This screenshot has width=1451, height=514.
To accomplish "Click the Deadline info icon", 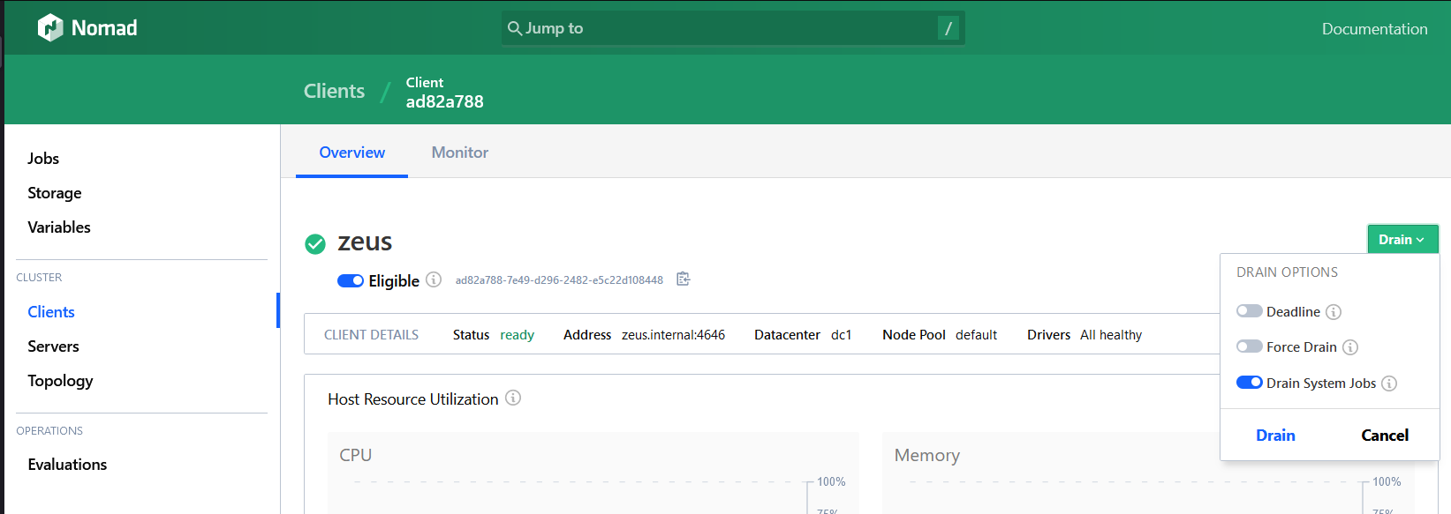I will [1334, 312].
